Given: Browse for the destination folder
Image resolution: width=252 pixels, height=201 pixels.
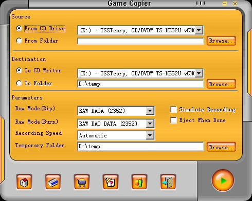Looking at the screenshot, I should pos(221,84).
